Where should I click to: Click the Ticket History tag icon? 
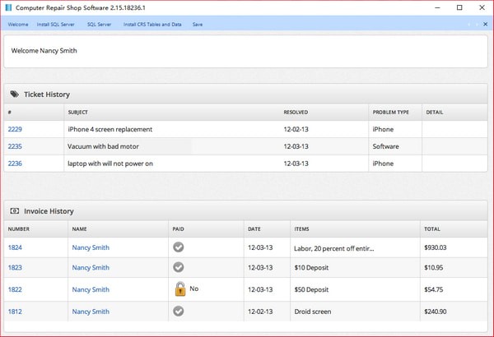tap(15, 95)
